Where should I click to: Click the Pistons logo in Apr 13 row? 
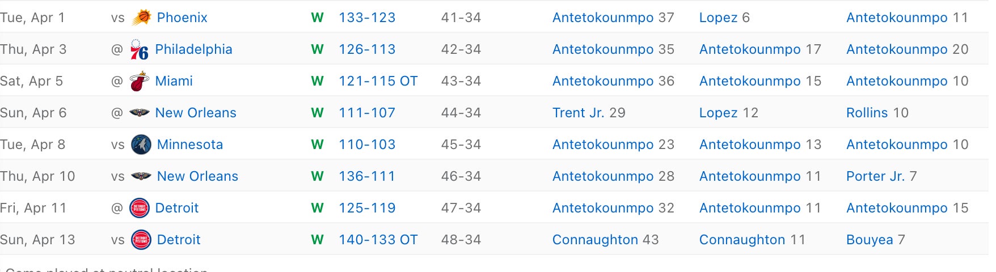coord(141,240)
